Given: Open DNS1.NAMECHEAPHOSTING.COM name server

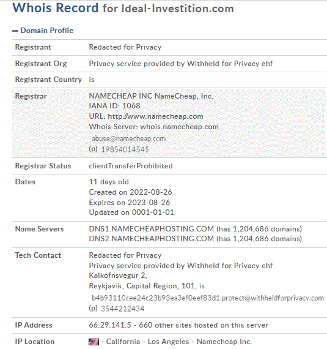Looking at the screenshot, I should [152, 229].
